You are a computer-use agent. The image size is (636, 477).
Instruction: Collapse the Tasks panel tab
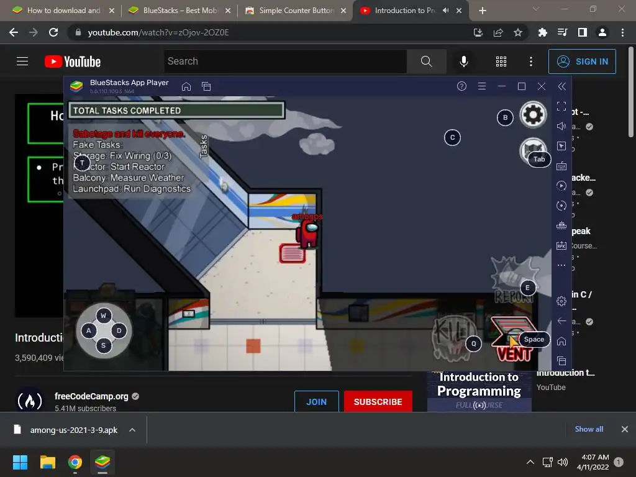coord(203,146)
